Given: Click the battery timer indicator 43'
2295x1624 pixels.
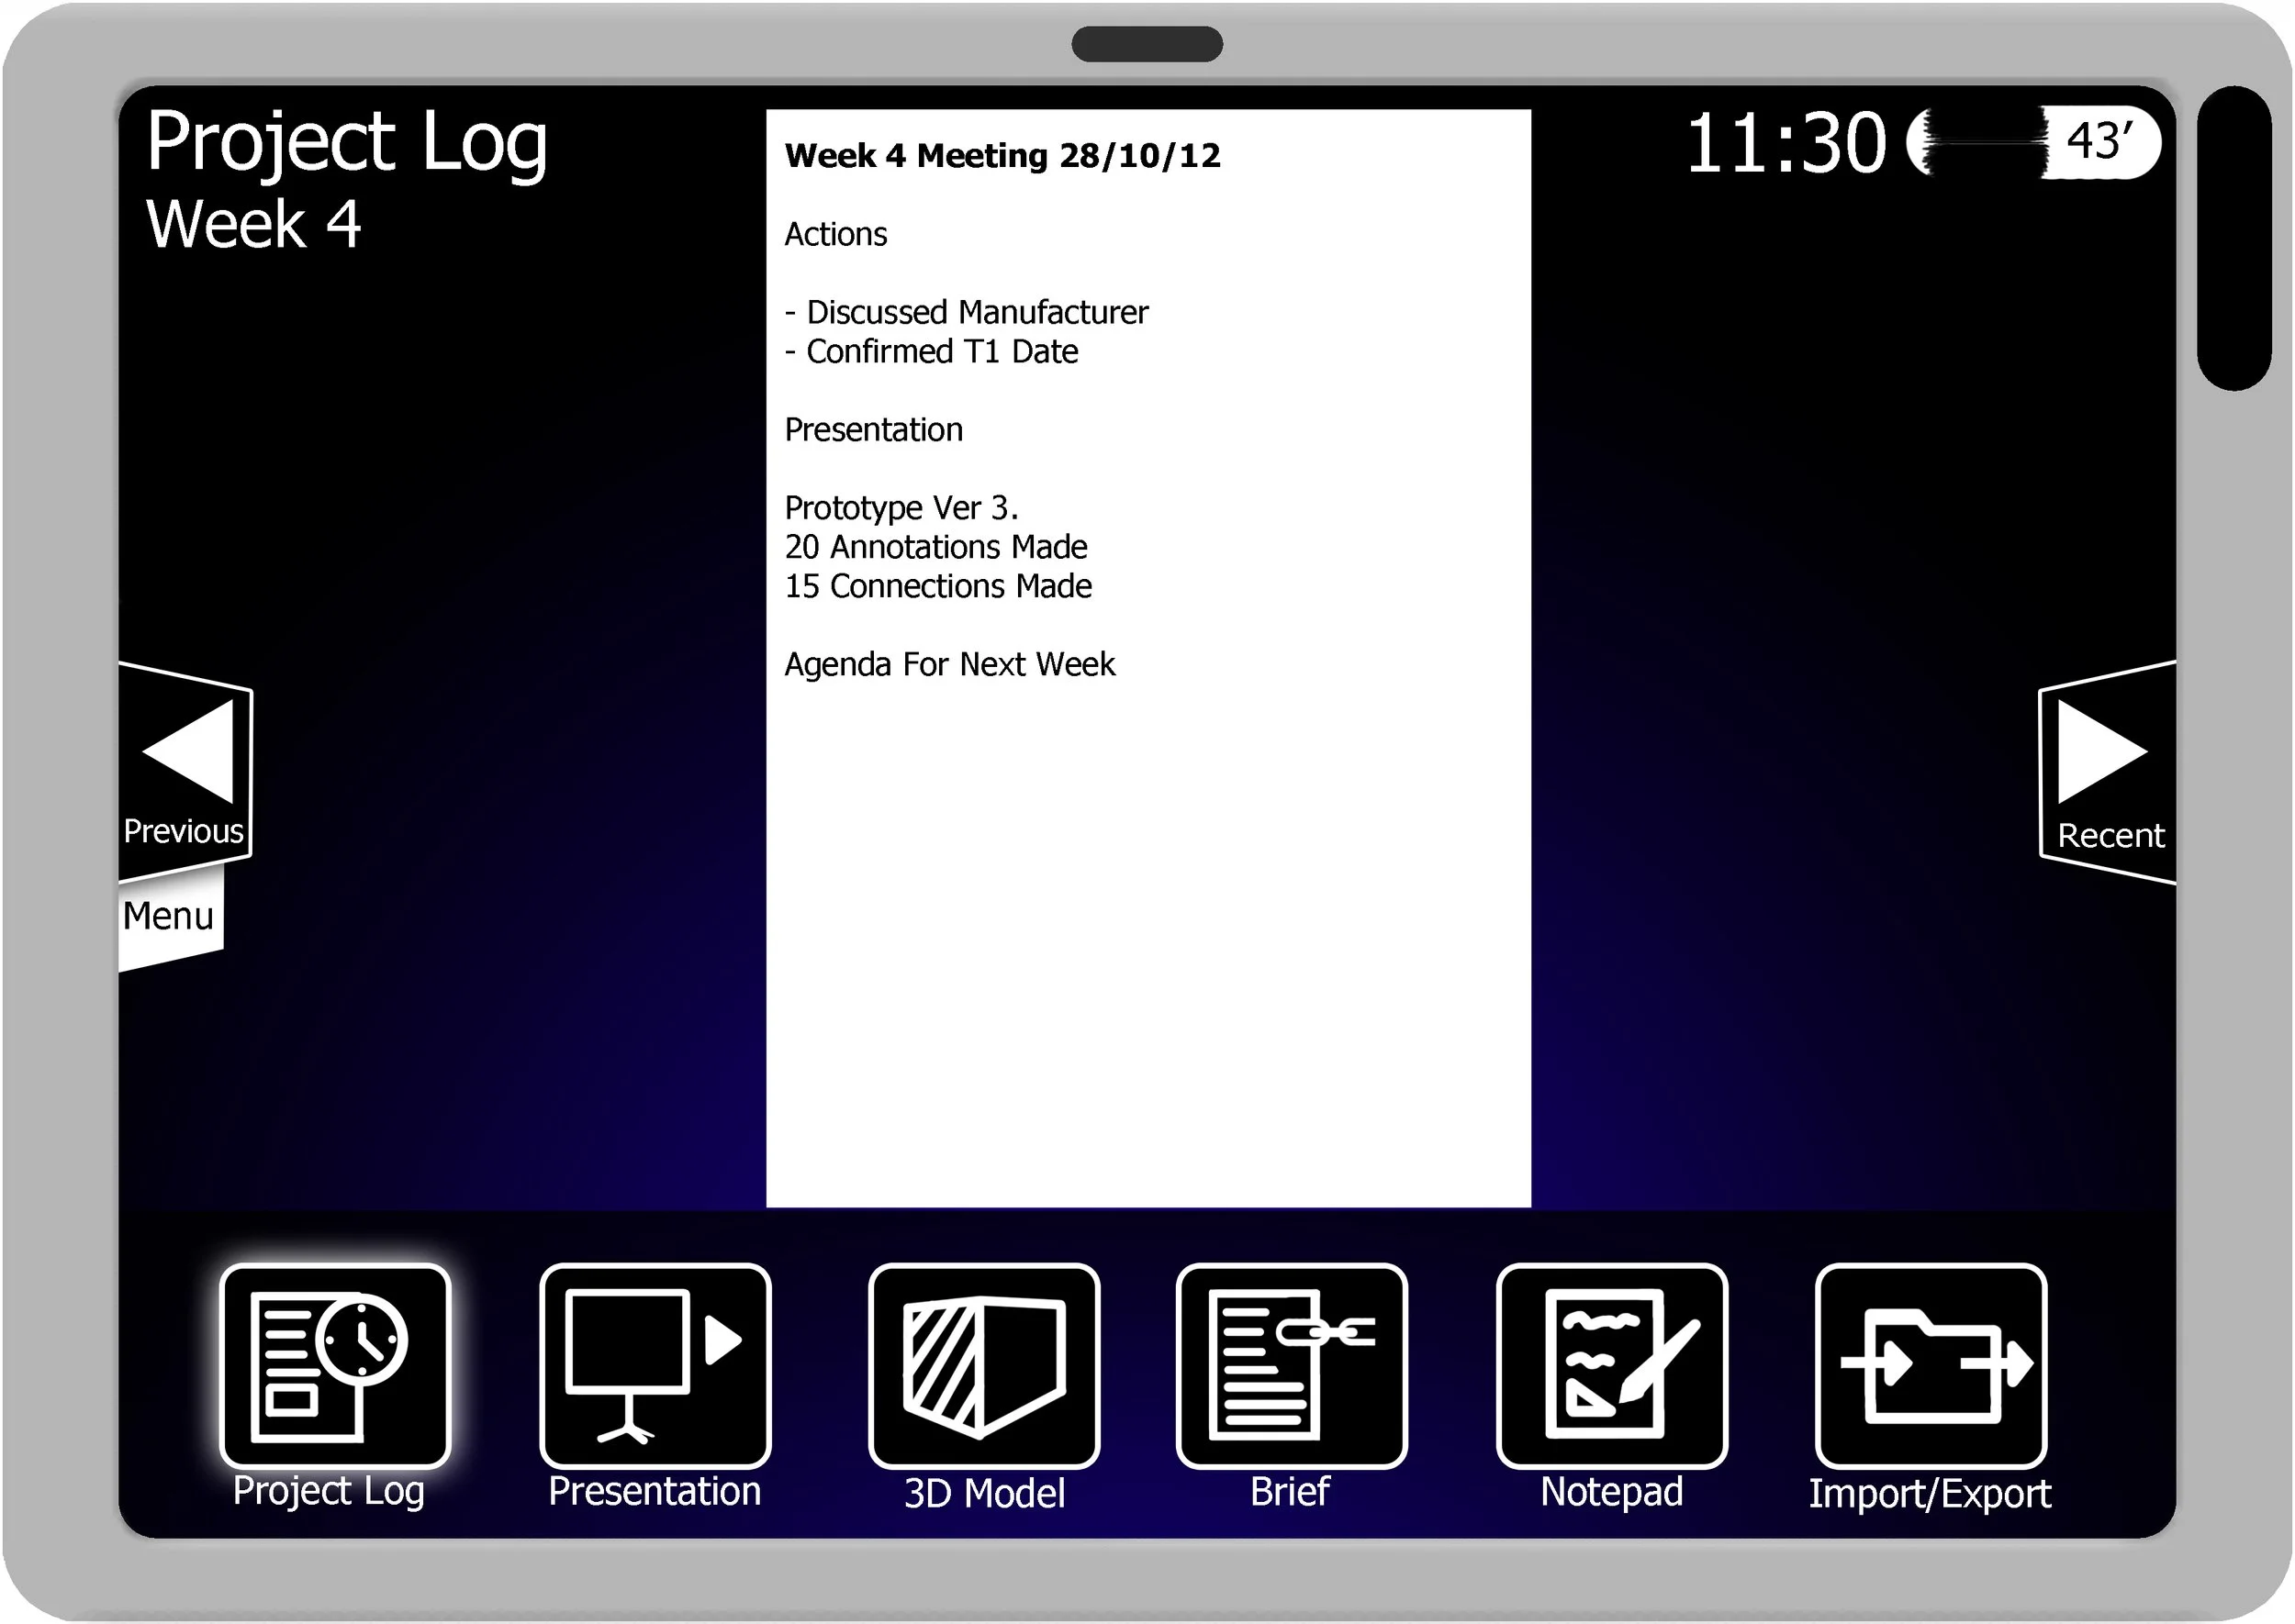Looking at the screenshot, I should pyautogui.click(x=2099, y=142).
